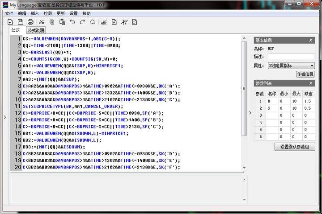The height and width of the screenshot is (214, 322).
Task: Click the Find magnifier icon
Action: coord(93,22)
